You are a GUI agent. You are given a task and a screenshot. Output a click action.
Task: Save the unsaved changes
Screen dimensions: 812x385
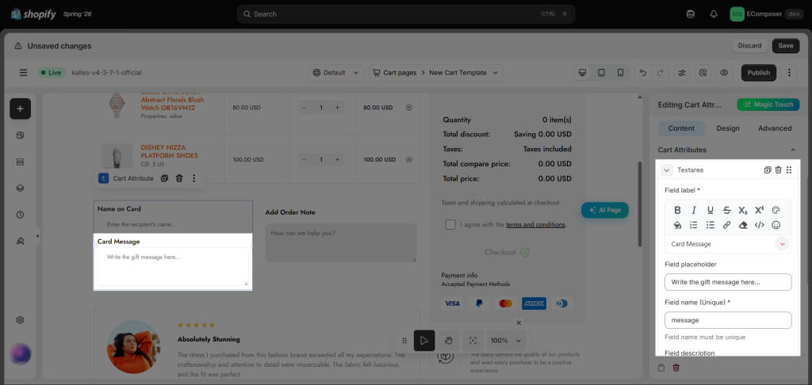[786, 45]
